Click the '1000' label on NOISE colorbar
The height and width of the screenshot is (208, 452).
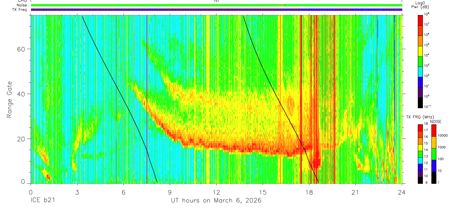442,147
